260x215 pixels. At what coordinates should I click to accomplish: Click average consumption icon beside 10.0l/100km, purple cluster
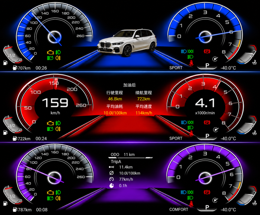click(112, 173)
